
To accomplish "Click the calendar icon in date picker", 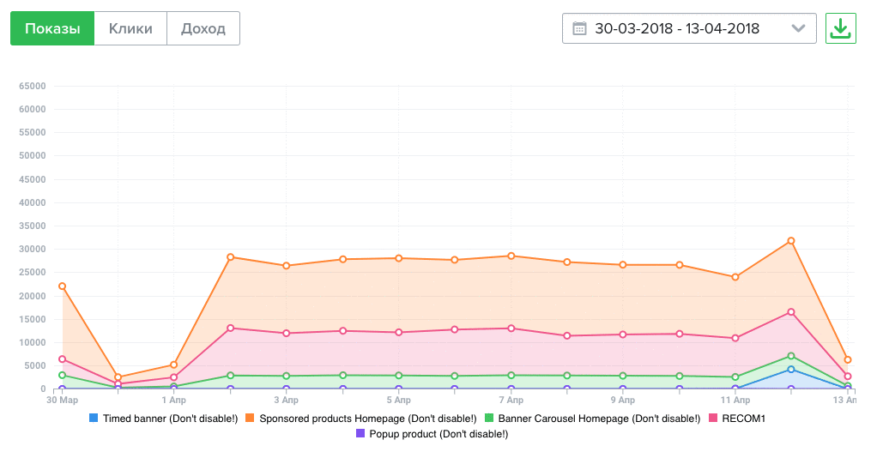I will click(579, 28).
